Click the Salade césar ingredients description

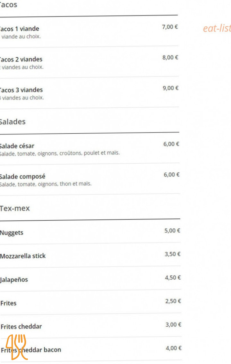tap(59, 153)
